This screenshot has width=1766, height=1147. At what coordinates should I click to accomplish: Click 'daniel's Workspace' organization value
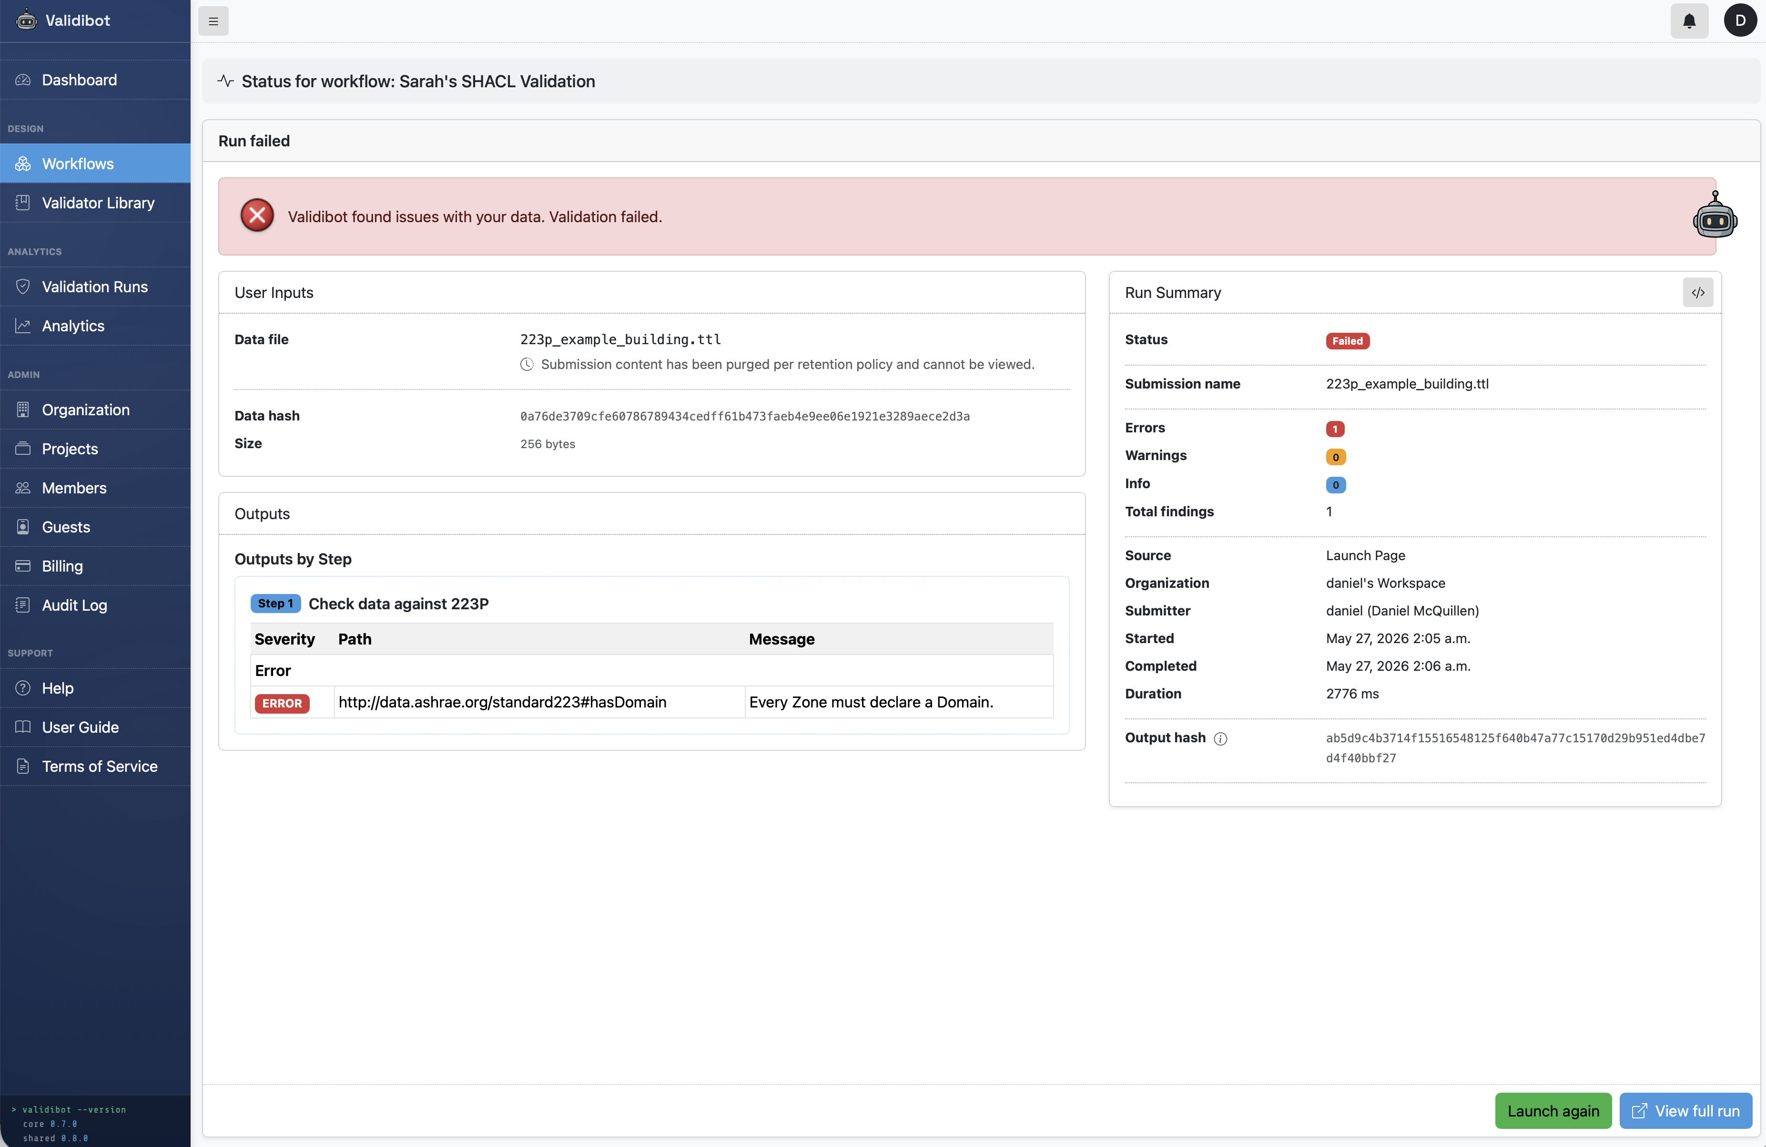pyautogui.click(x=1385, y=583)
